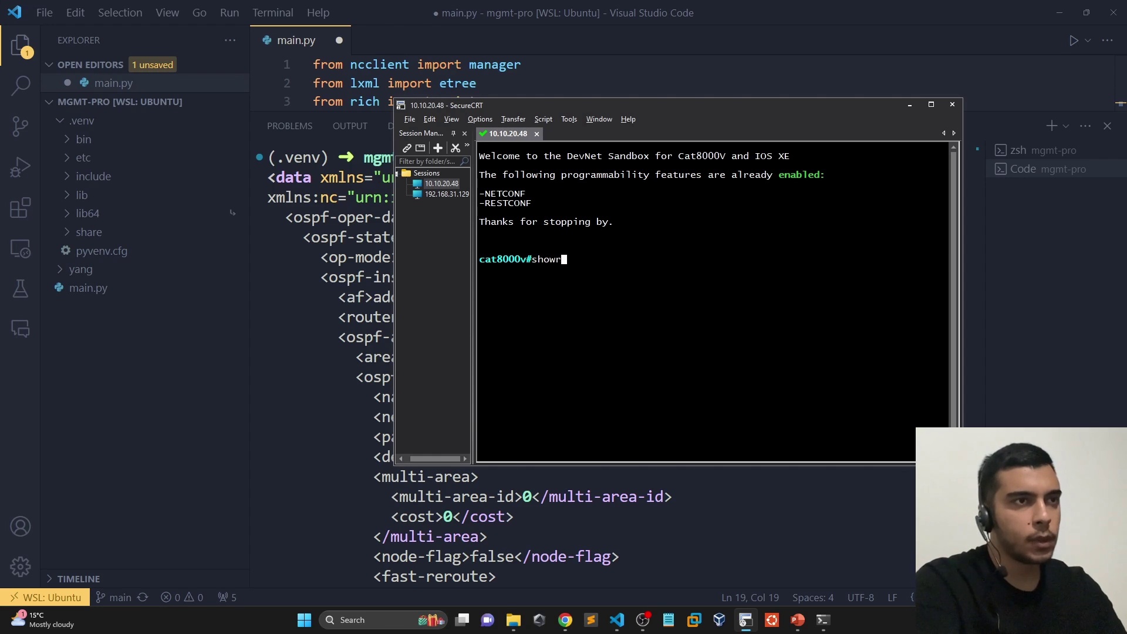
Task: Select the 192.168.31.129 session
Action: [x=446, y=194]
